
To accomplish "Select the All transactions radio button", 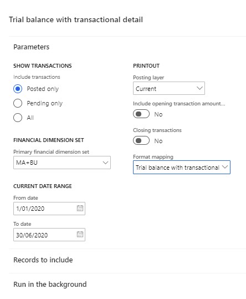I will click(x=18, y=118).
